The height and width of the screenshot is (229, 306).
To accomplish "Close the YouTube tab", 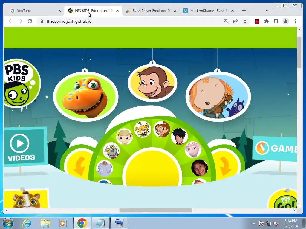I will click(60, 11).
